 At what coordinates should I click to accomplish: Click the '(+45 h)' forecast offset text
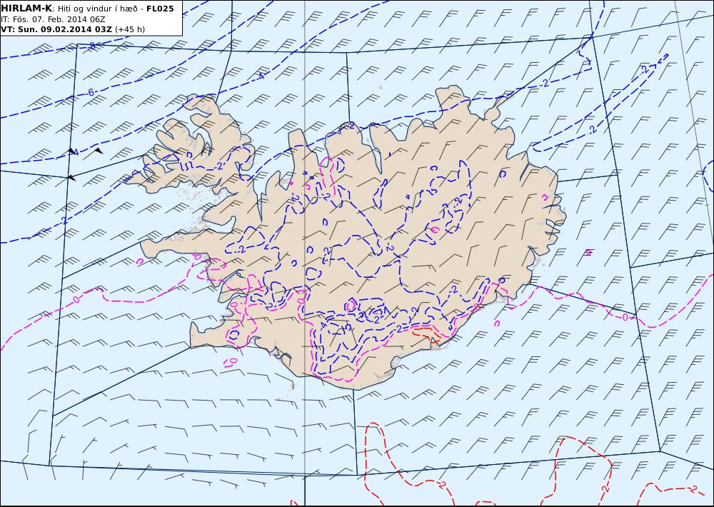(x=130, y=29)
